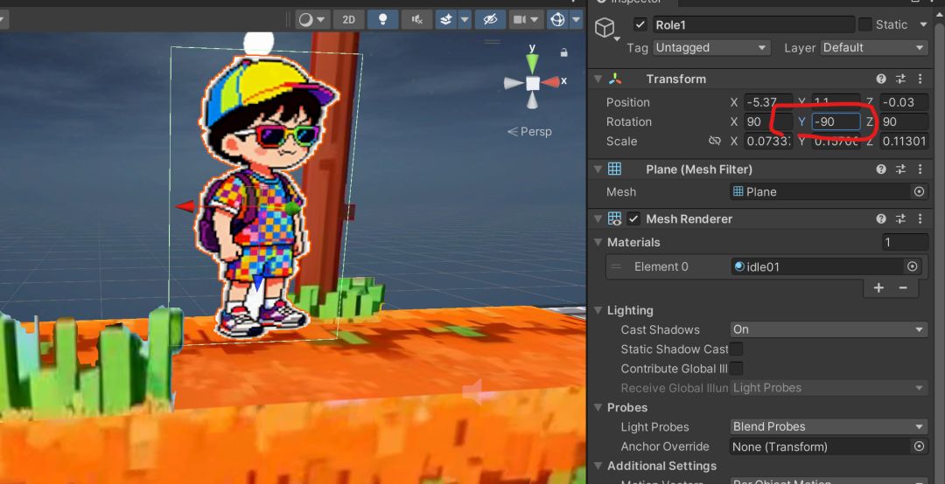This screenshot has height=484, width=945.
Task: Add a material with the plus button
Action: coord(878,287)
